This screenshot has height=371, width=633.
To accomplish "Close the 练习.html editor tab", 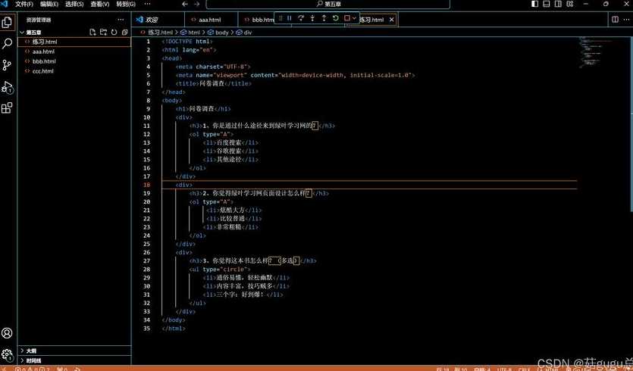I will (x=391, y=20).
